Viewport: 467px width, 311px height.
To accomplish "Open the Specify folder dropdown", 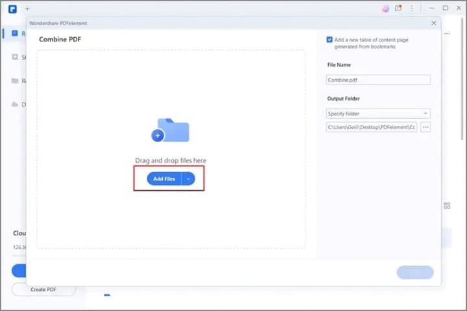I will [x=378, y=114].
